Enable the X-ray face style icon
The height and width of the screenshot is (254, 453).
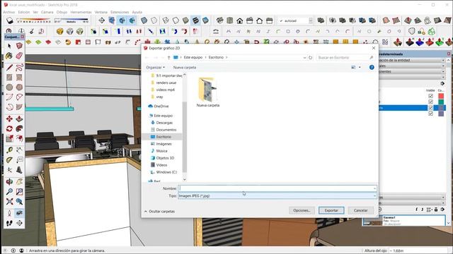[x=144, y=20]
